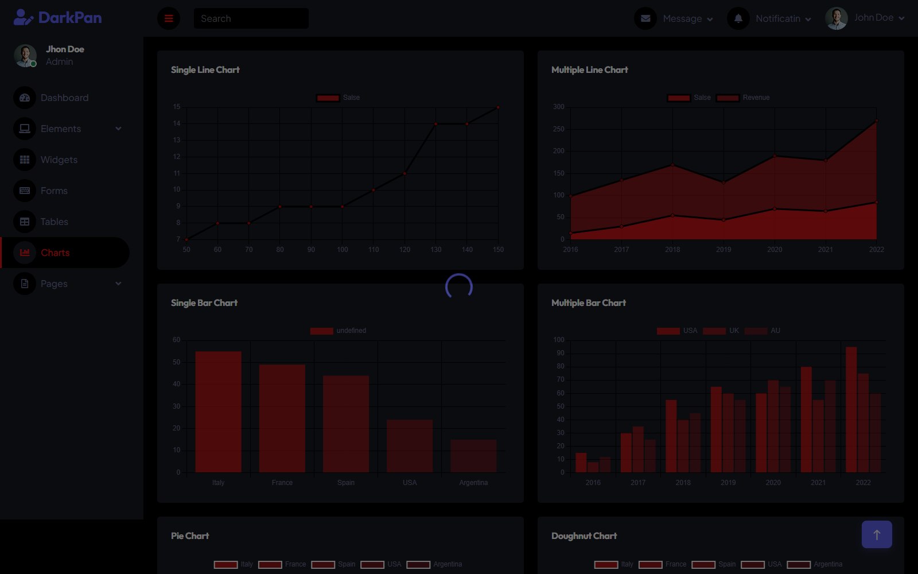Click the Widgets grid icon
The image size is (918, 574).
(x=25, y=160)
